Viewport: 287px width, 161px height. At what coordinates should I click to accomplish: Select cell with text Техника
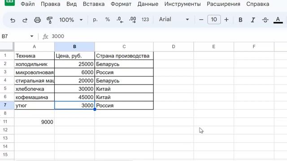tap(34, 55)
